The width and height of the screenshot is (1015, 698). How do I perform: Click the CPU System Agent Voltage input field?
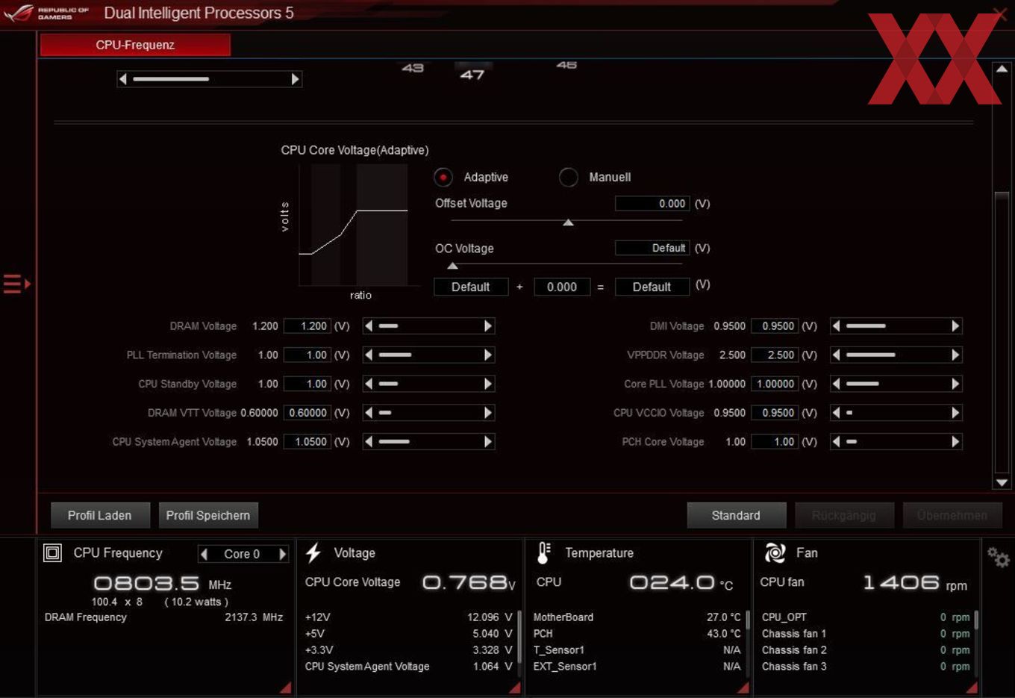pyautogui.click(x=307, y=442)
